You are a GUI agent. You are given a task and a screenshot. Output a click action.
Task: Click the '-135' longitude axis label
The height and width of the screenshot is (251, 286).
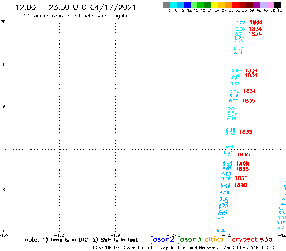tap(4, 235)
